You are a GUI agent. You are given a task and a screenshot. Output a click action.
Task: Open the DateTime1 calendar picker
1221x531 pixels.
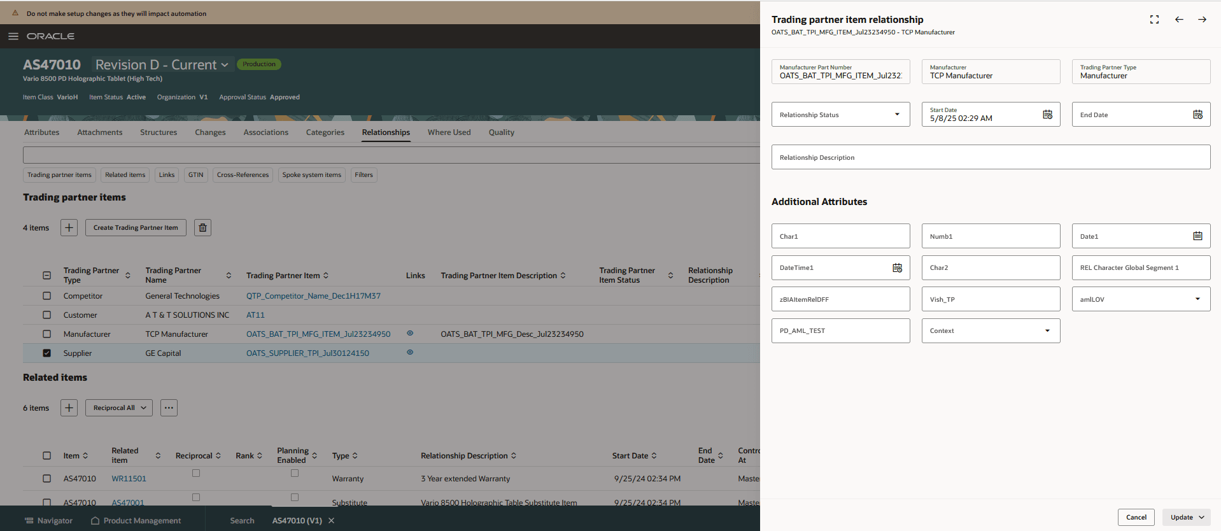(897, 267)
